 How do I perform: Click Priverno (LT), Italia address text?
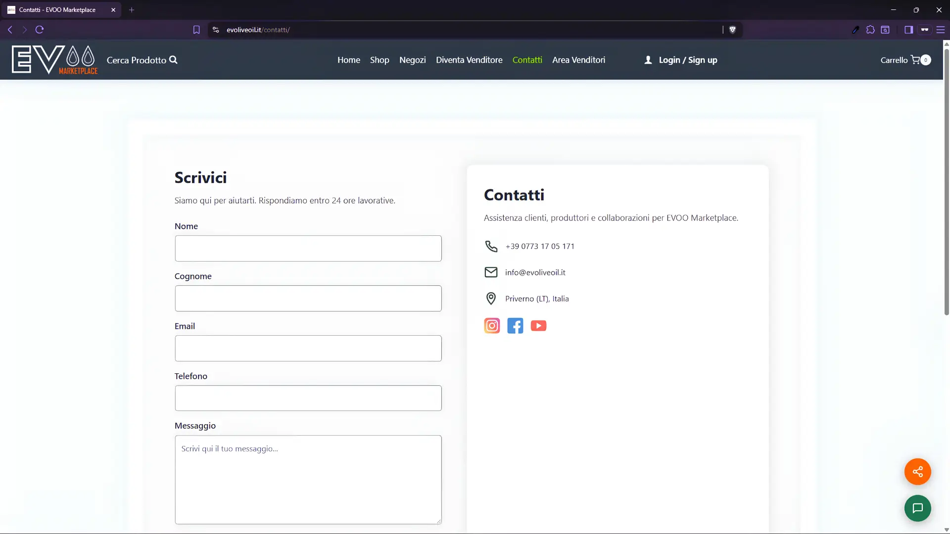(537, 299)
